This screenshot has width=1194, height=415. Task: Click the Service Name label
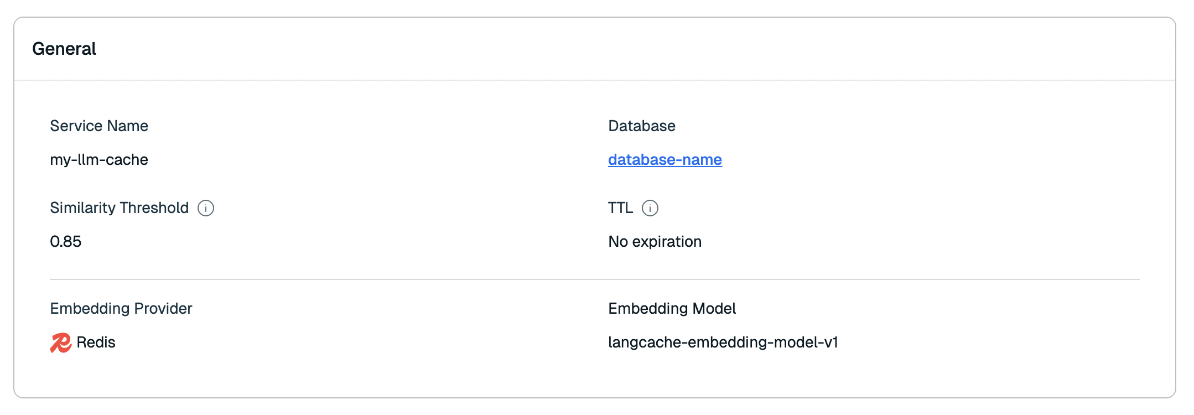99,126
